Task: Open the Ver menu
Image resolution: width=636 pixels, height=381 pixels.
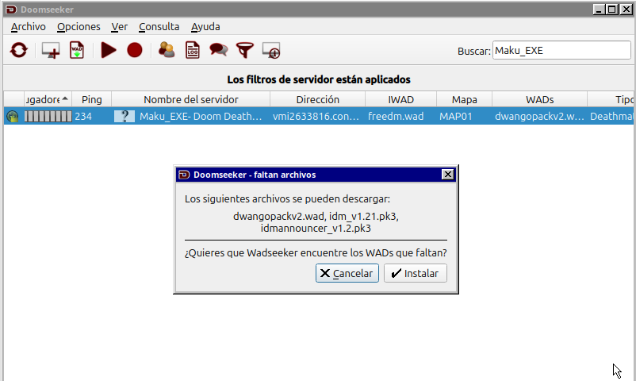Action: pyautogui.click(x=119, y=27)
